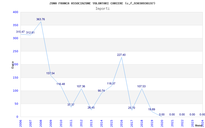Click the 2022 x-axis year label
The image size is (205, 128).
pyautogui.click(x=182, y=123)
